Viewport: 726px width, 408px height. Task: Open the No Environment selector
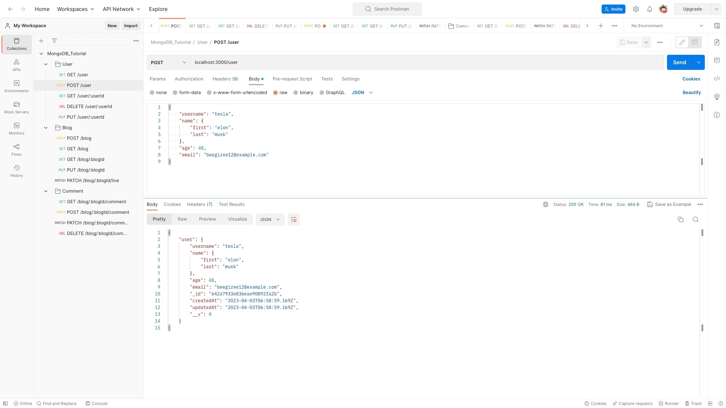(667, 26)
